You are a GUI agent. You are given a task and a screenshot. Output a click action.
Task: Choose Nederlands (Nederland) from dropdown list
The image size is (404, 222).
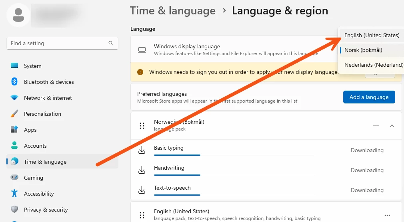pyautogui.click(x=372, y=65)
